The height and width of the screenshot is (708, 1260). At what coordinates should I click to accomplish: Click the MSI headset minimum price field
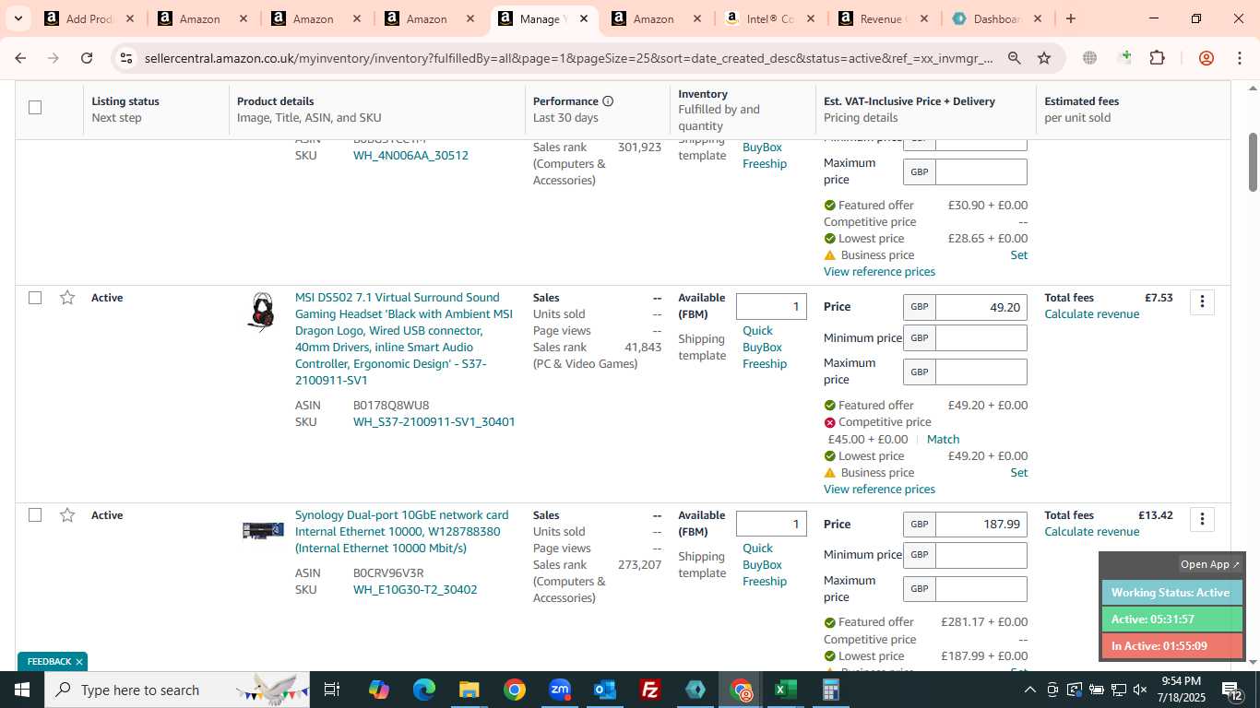(x=981, y=338)
